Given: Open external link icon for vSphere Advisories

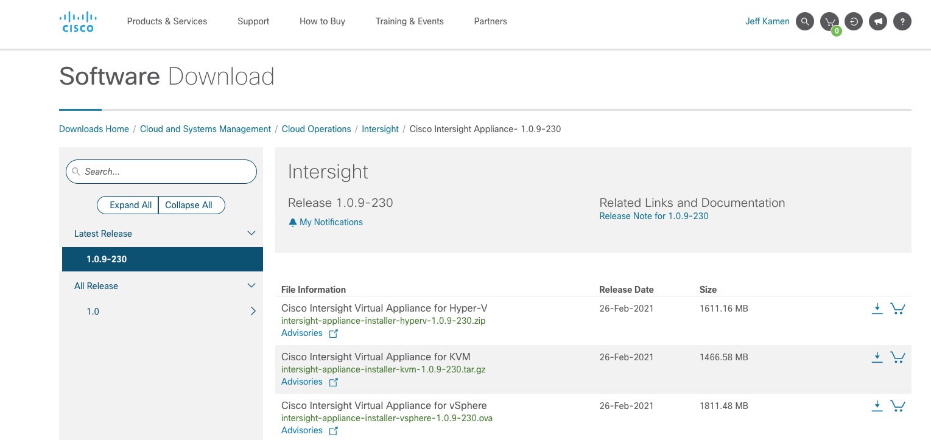Looking at the screenshot, I should (333, 431).
